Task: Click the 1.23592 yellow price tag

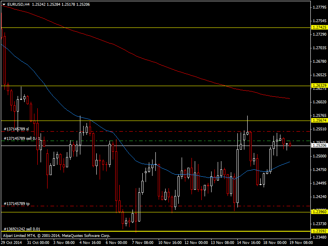Action: tap(319, 231)
